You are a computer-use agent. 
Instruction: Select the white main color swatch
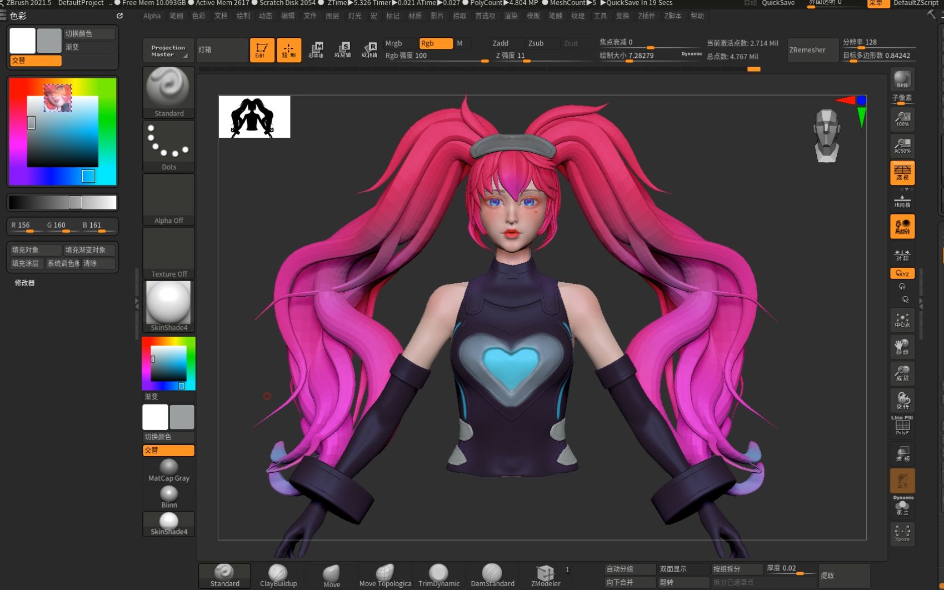pyautogui.click(x=22, y=41)
